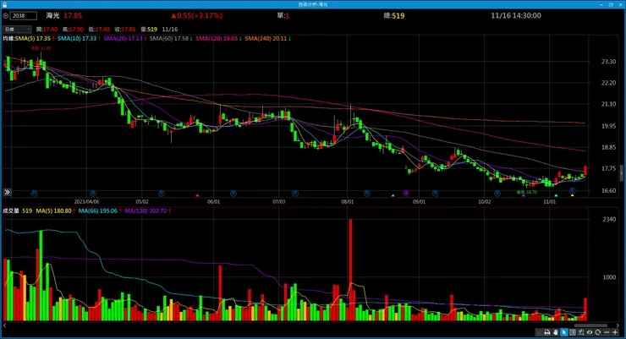Click the scrollbar left arrow below the volume chart
Image resolution: width=626 pixels, height=339 pixels.
point(5,325)
